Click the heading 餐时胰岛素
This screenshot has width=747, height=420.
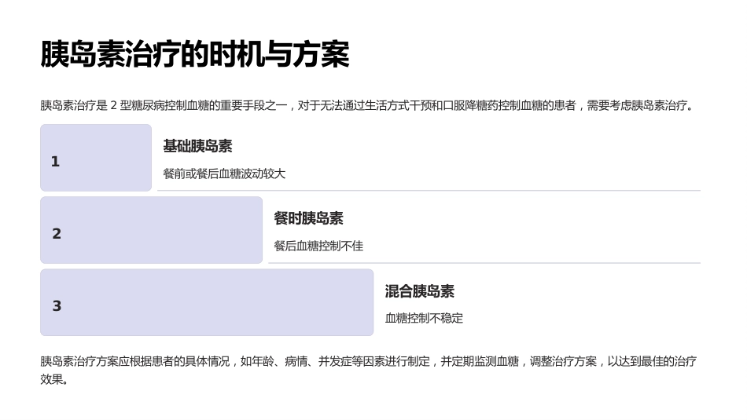pyautogui.click(x=309, y=218)
